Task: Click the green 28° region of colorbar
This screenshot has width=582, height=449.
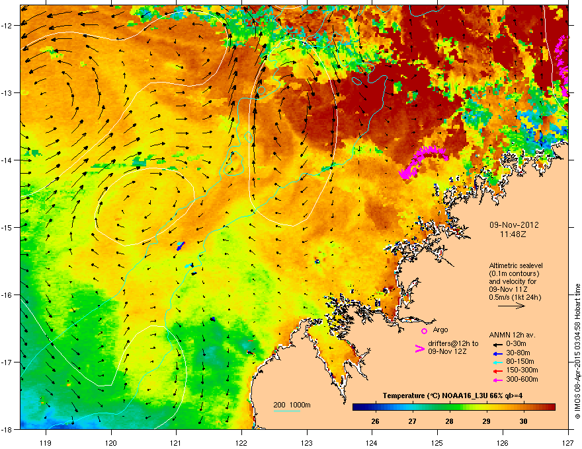Action: [450, 407]
